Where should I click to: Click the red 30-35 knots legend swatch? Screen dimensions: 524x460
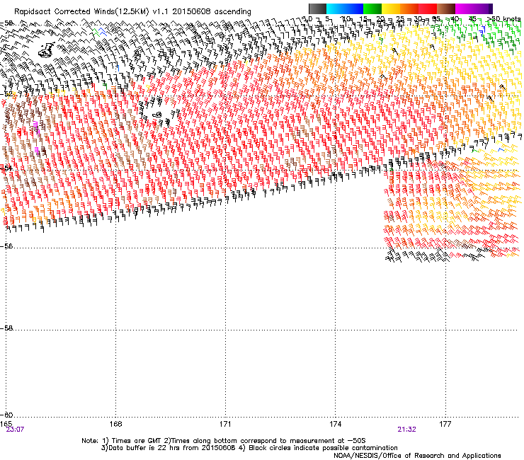428,8
